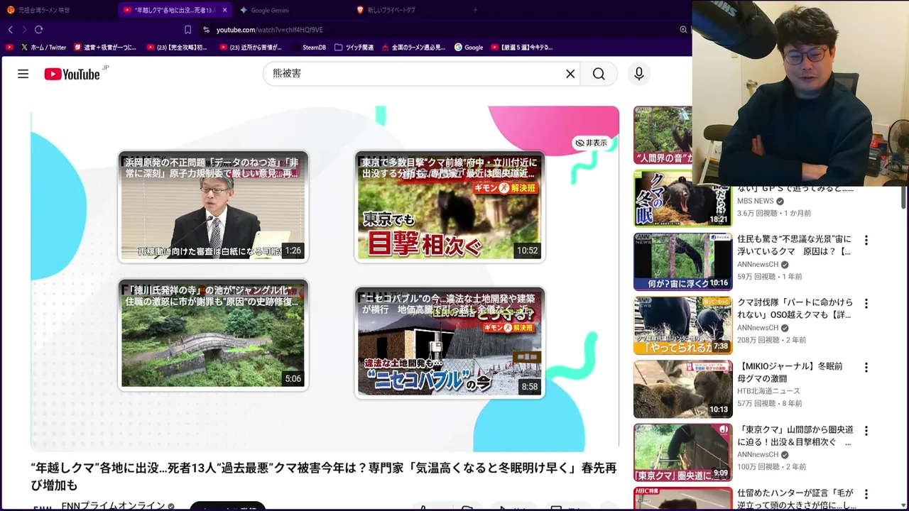Screen dimensions: 909x511
Task: Open ホーム / Twitter bookmark
Action: click(43, 48)
